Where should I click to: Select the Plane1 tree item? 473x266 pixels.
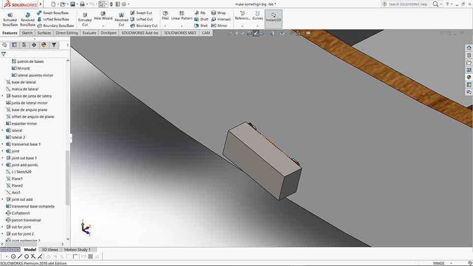coord(17,179)
